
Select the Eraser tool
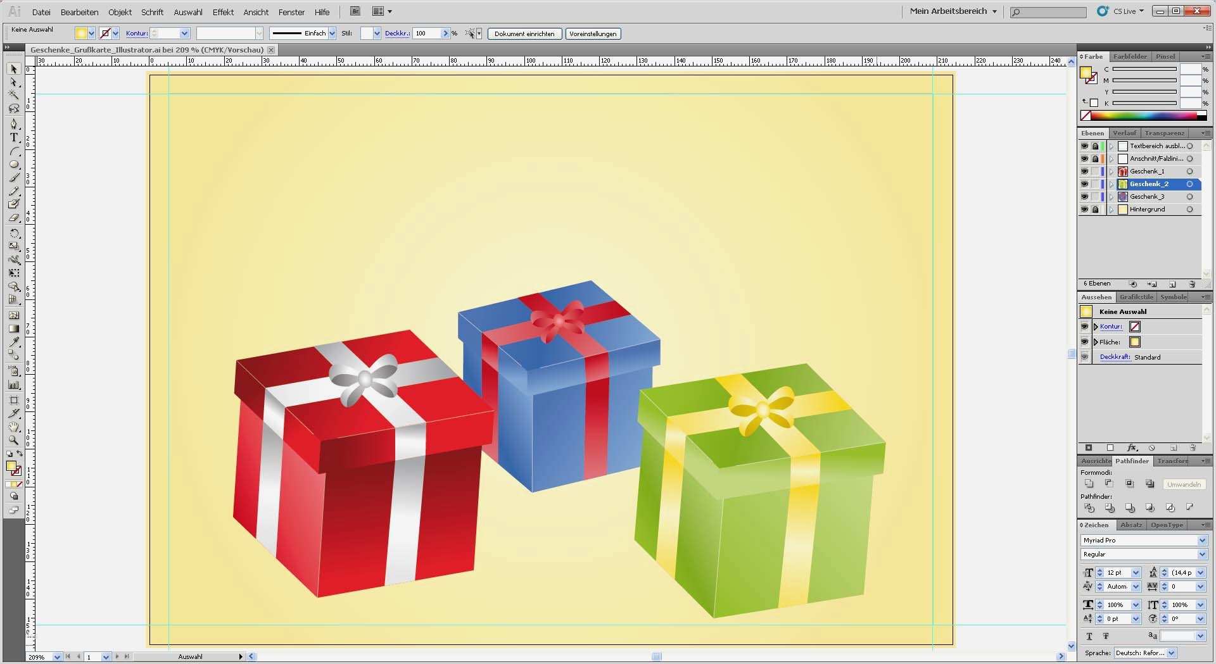tap(14, 218)
